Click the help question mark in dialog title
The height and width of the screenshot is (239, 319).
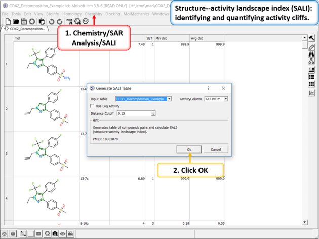208,88
